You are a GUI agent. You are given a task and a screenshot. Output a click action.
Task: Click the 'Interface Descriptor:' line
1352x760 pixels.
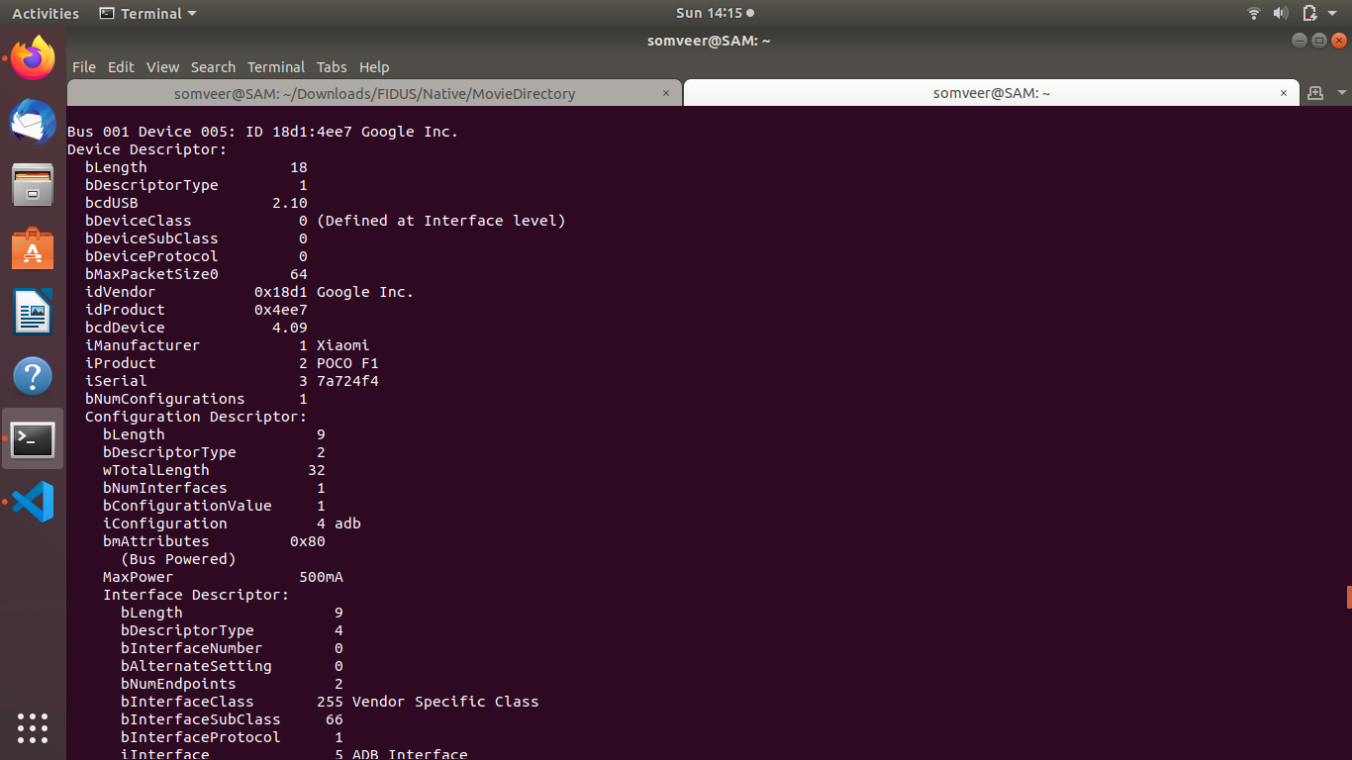(196, 595)
